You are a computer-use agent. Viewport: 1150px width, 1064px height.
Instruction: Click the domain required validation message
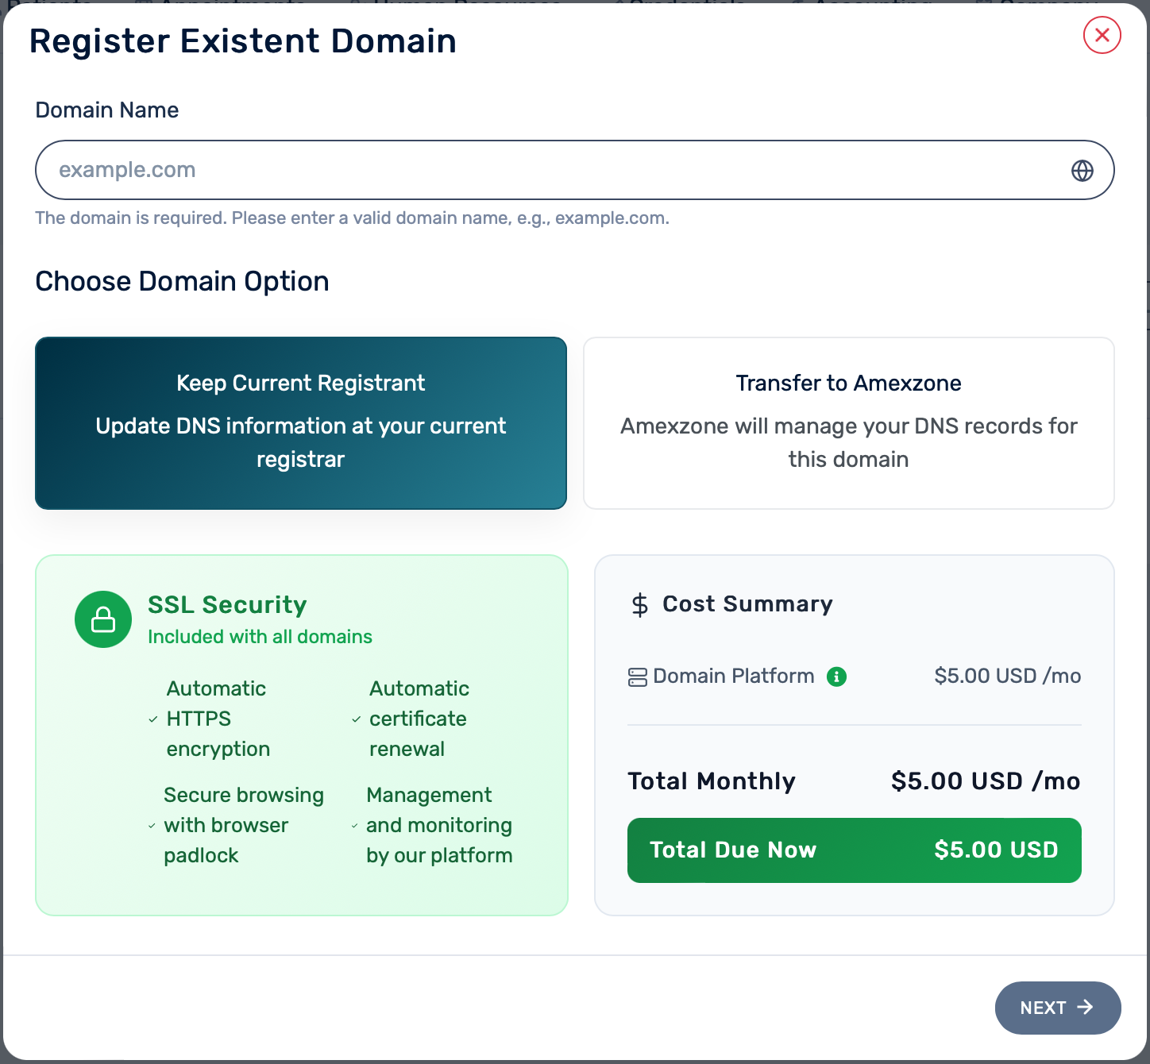point(352,218)
